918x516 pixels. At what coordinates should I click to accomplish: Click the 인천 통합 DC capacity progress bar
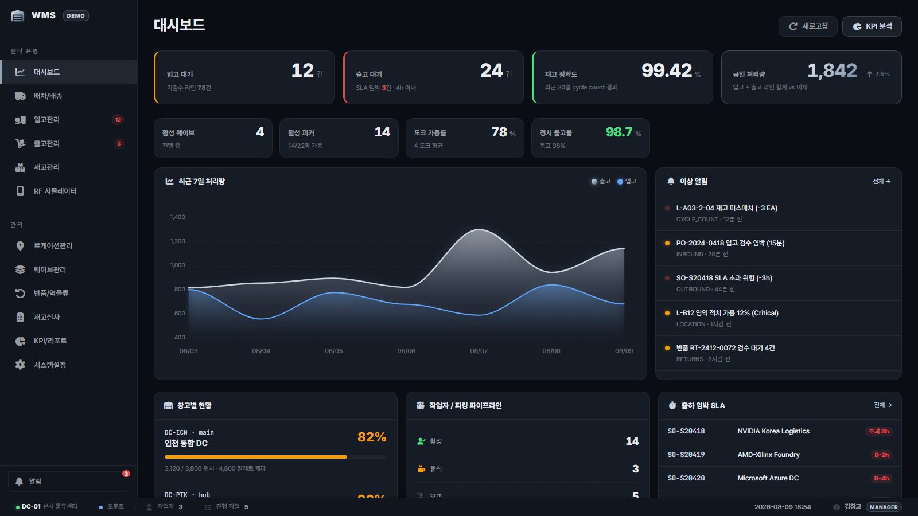[x=275, y=457]
